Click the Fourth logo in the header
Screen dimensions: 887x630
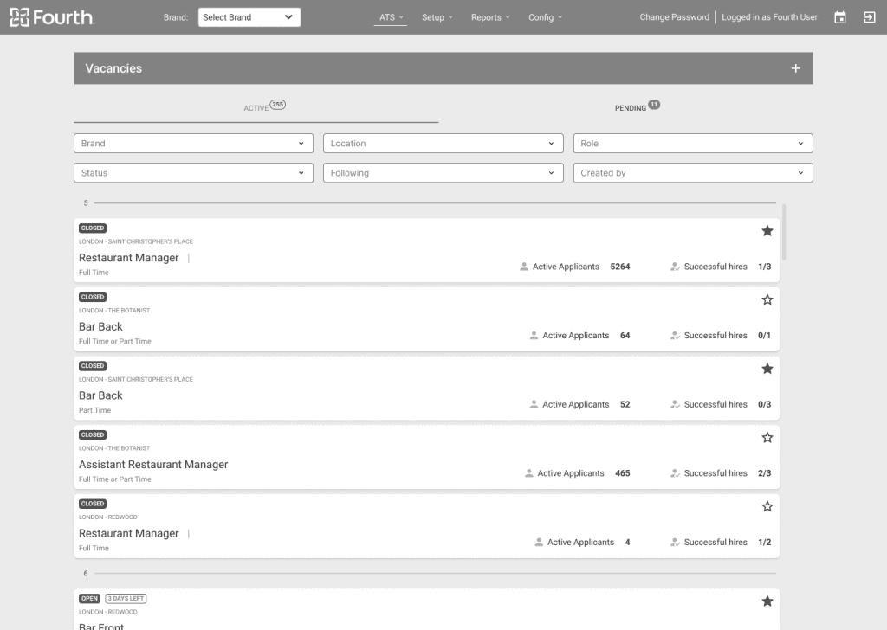pos(52,17)
